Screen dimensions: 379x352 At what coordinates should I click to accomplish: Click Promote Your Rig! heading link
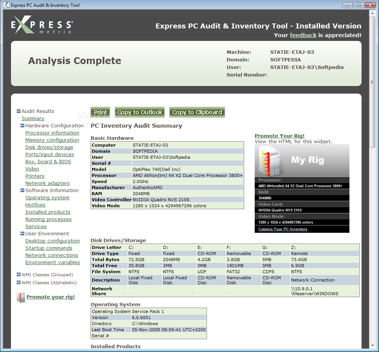[279, 136]
